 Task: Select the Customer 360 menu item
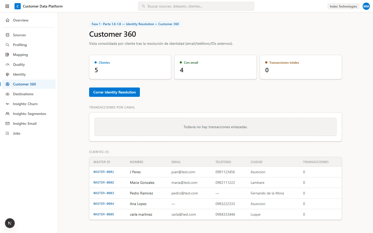[29, 84]
